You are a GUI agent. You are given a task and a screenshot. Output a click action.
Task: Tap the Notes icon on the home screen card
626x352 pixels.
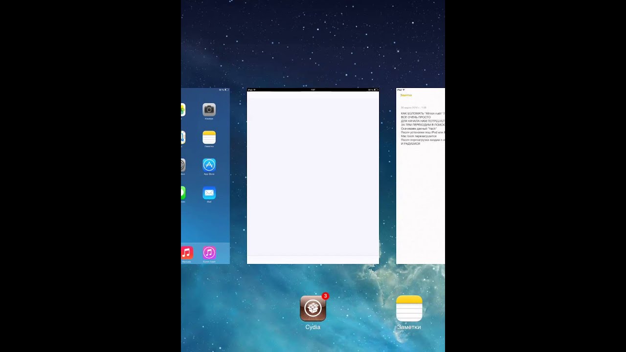[x=209, y=137]
